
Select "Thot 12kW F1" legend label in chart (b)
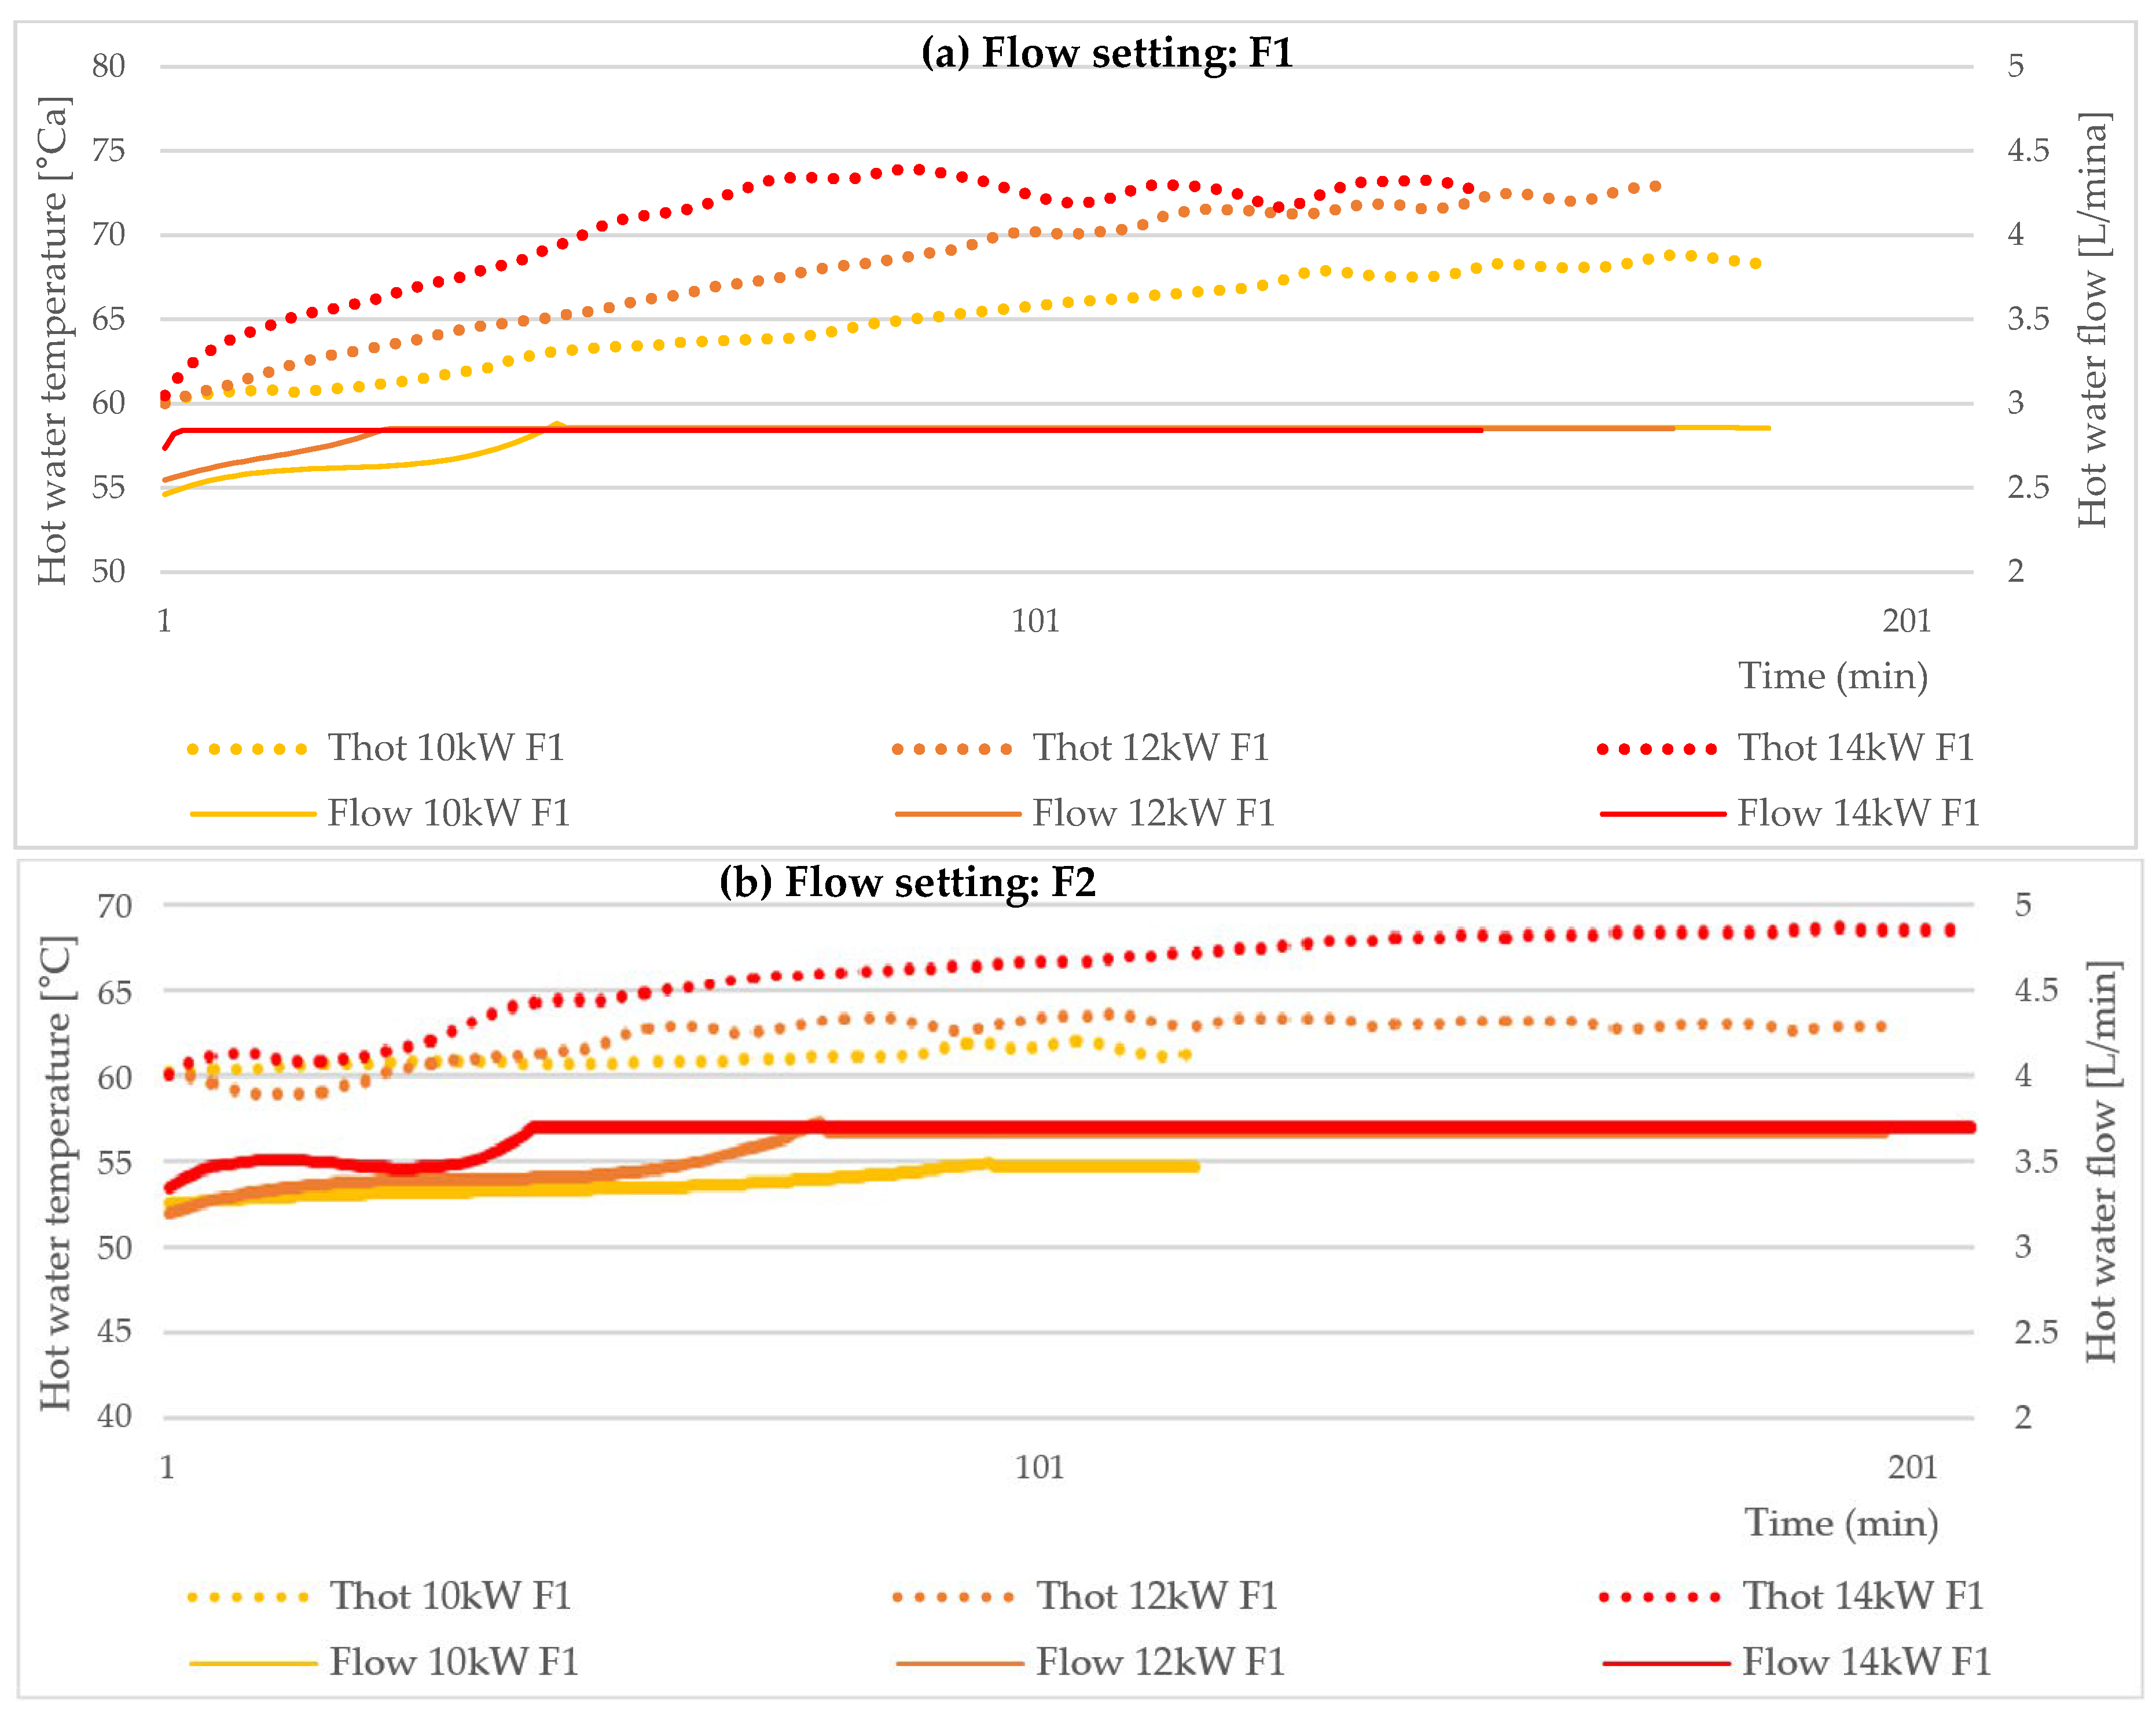pyautogui.click(x=1157, y=1596)
